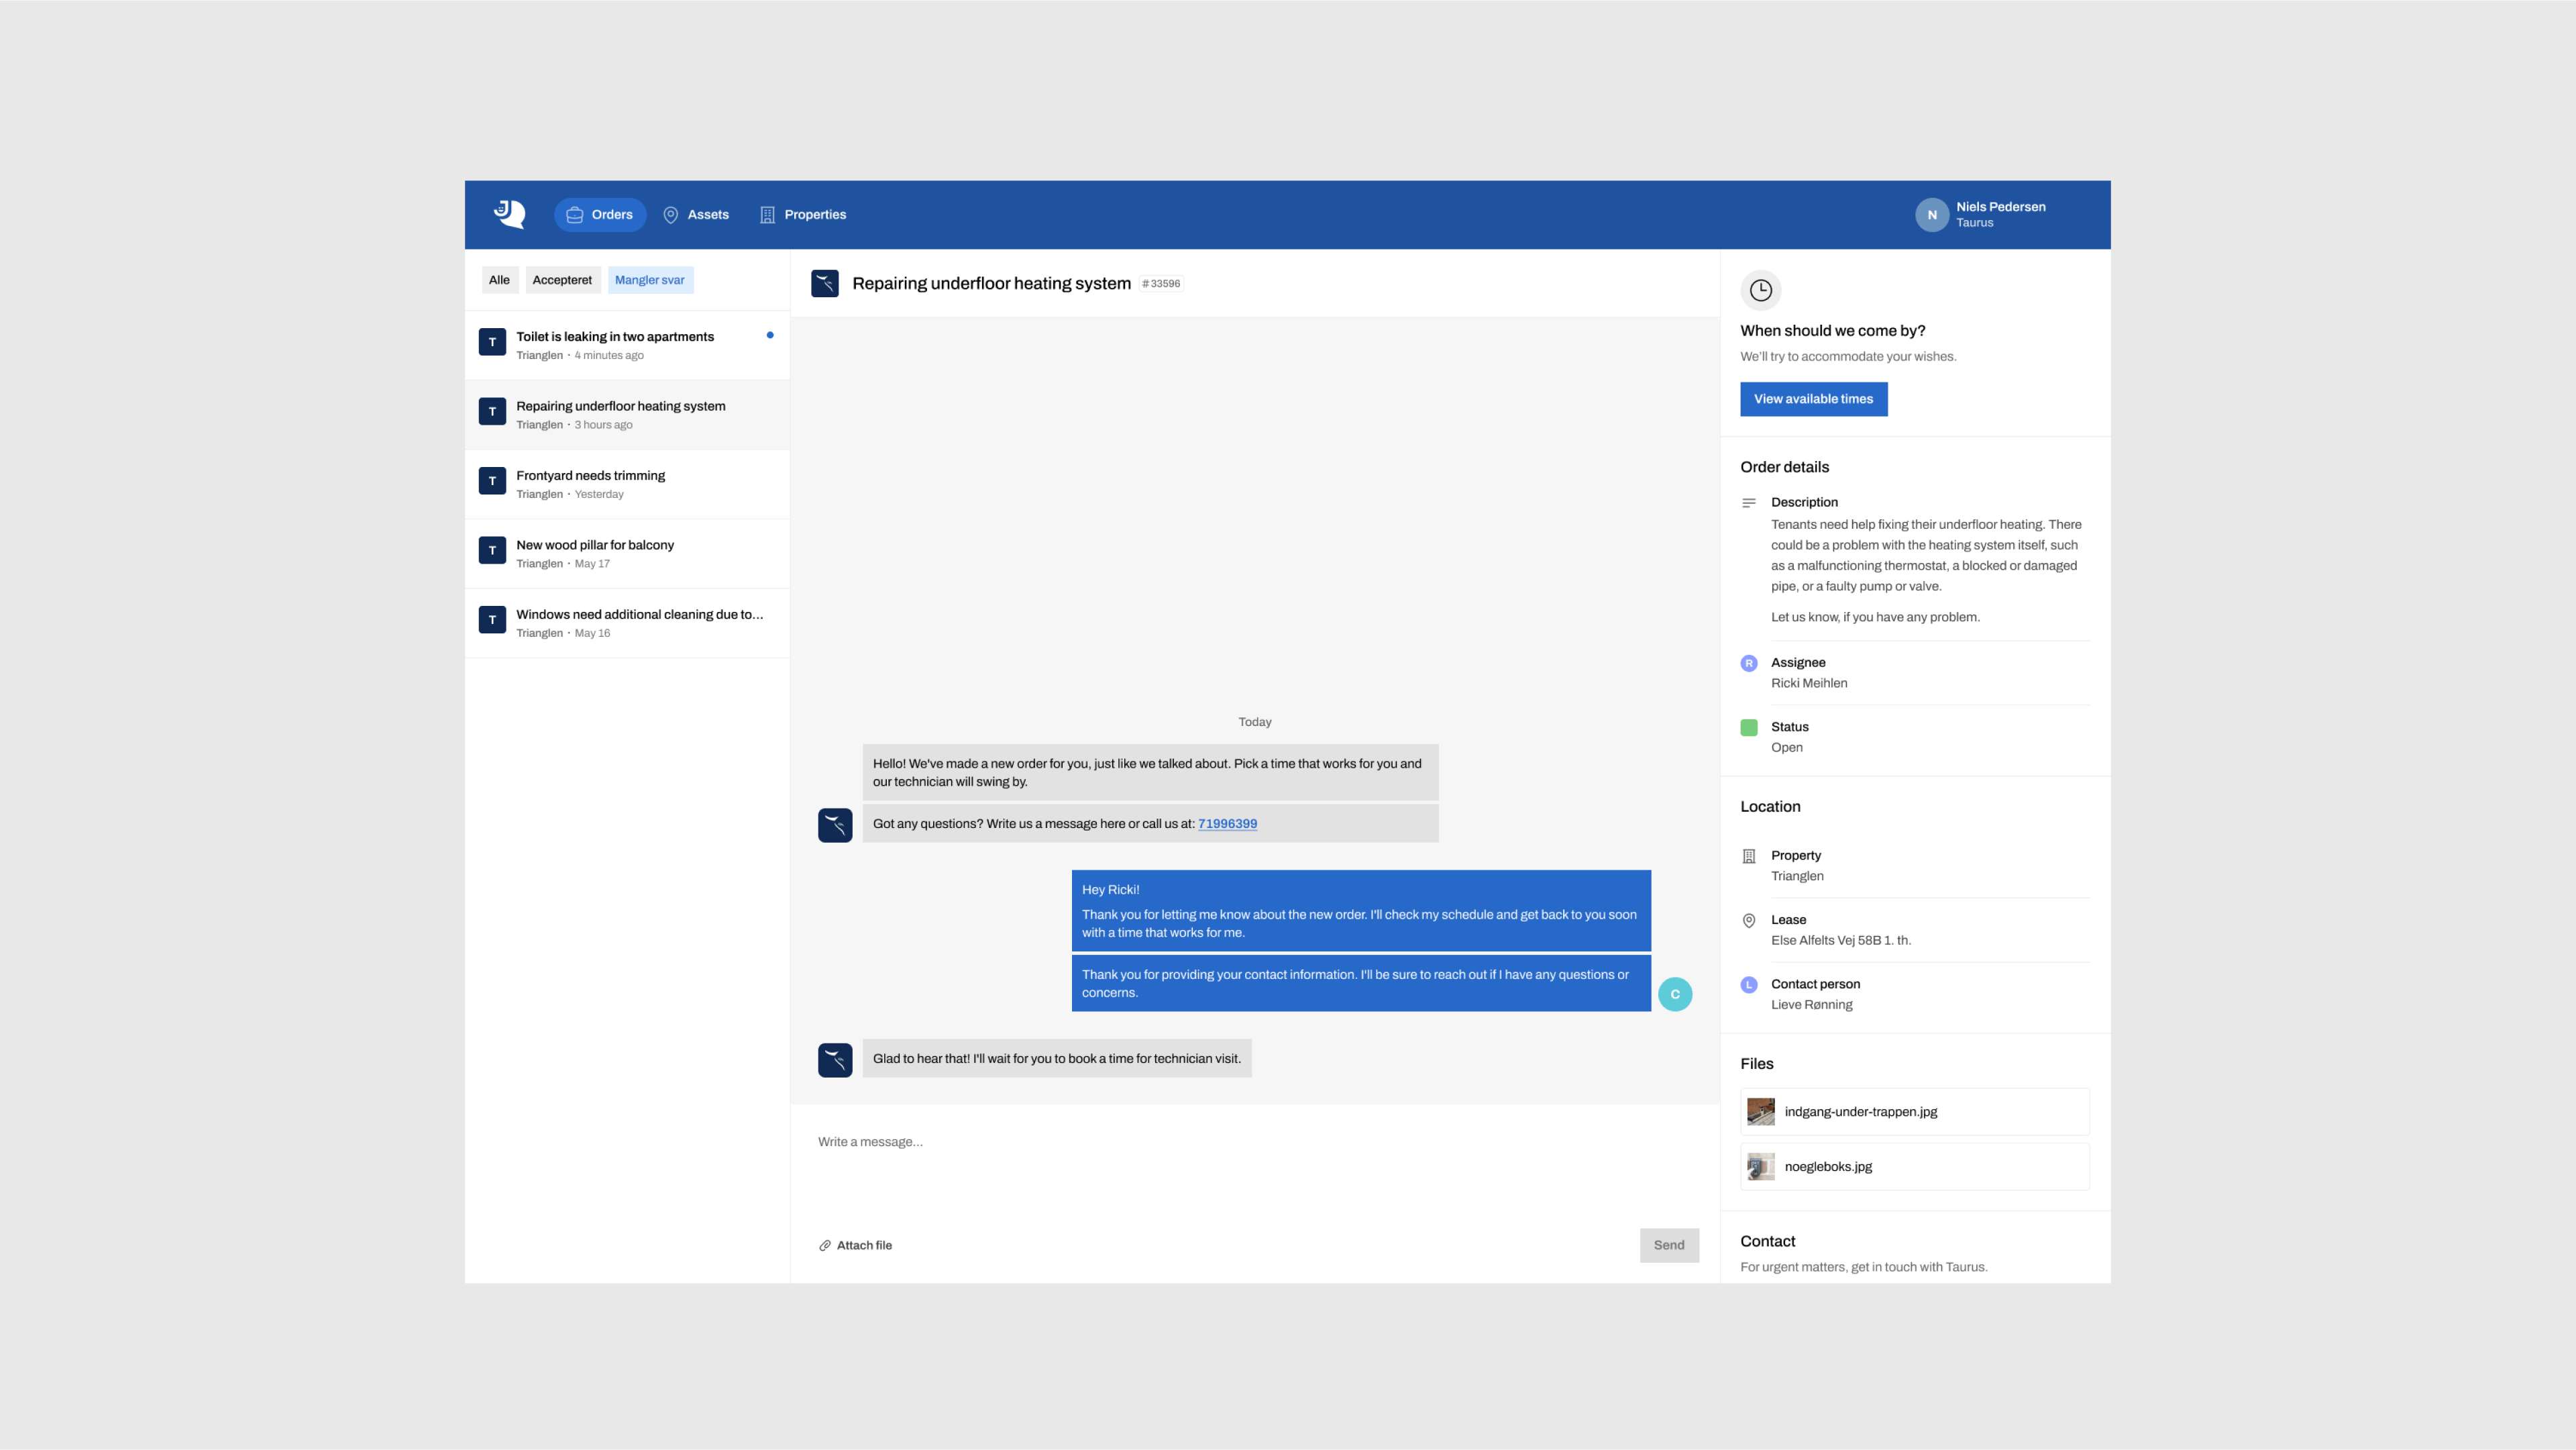Filter orders by Alle
The image size is (2576, 1450).
[499, 280]
